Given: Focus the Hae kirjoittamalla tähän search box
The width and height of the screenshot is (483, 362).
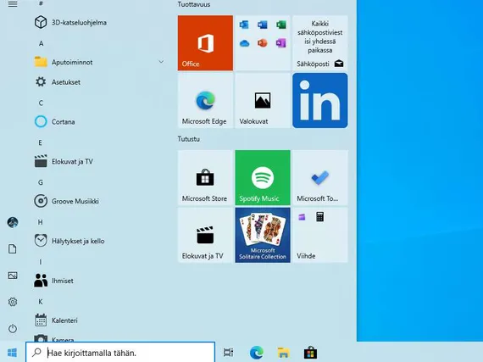Looking at the screenshot, I should tap(120, 353).
